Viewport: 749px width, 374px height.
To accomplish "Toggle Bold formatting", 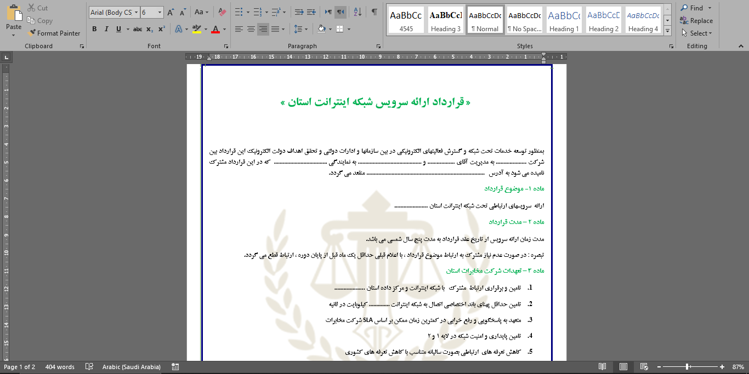I will click(x=94, y=29).
